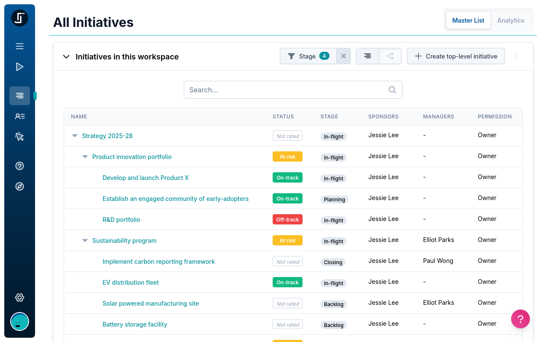Select the Master List tab
Screen dimensions: 547x342
coord(468,21)
